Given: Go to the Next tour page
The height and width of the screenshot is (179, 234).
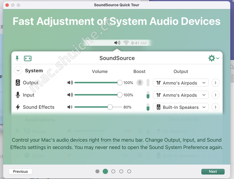Looking at the screenshot, I should (x=213, y=171).
